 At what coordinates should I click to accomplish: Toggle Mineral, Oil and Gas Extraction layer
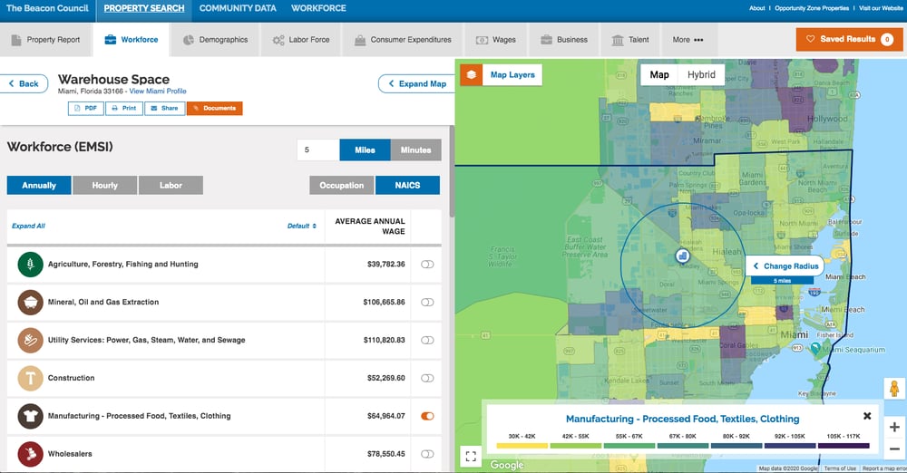pos(427,302)
